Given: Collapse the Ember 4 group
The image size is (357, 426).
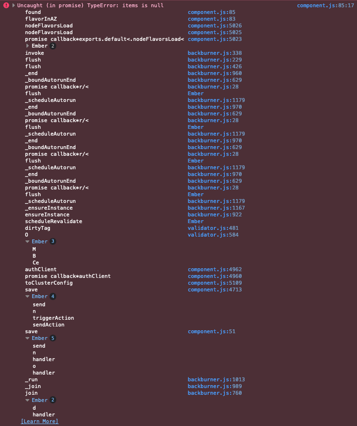Looking at the screenshot, I should click(x=28, y=296).
